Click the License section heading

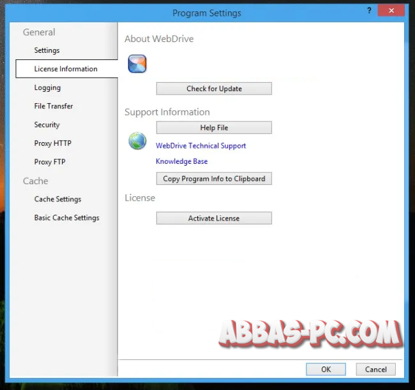pyautogui.click(x=140, y=198)
